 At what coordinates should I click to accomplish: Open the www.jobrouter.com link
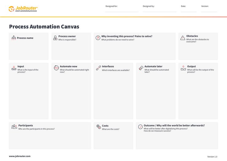[x=20, y=156]
